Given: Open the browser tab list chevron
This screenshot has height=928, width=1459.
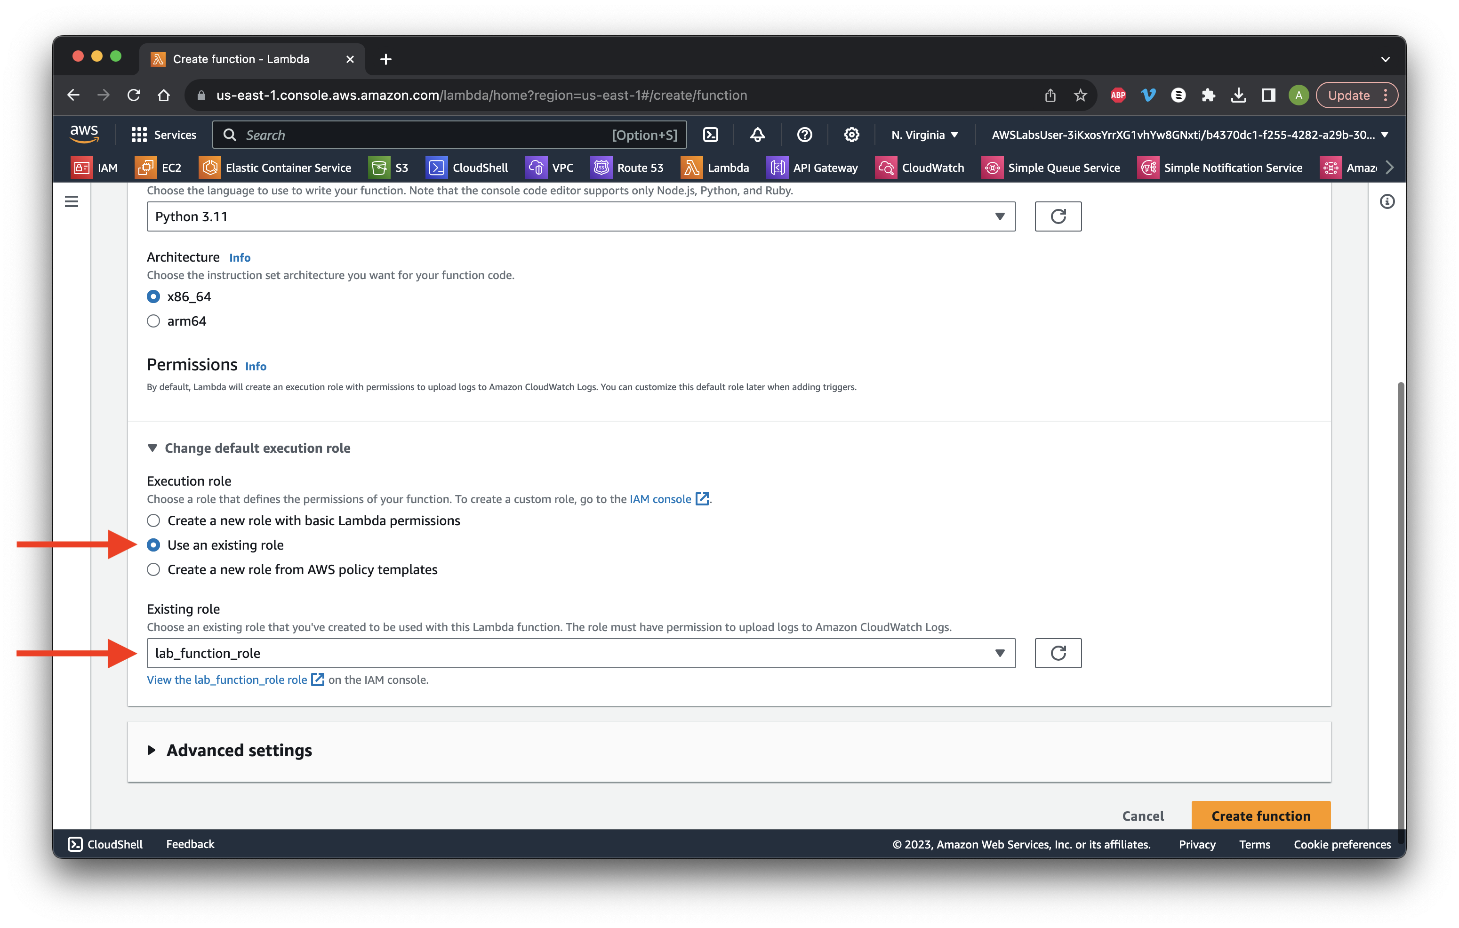Looking at the screenshot, I should (1385, 59).
